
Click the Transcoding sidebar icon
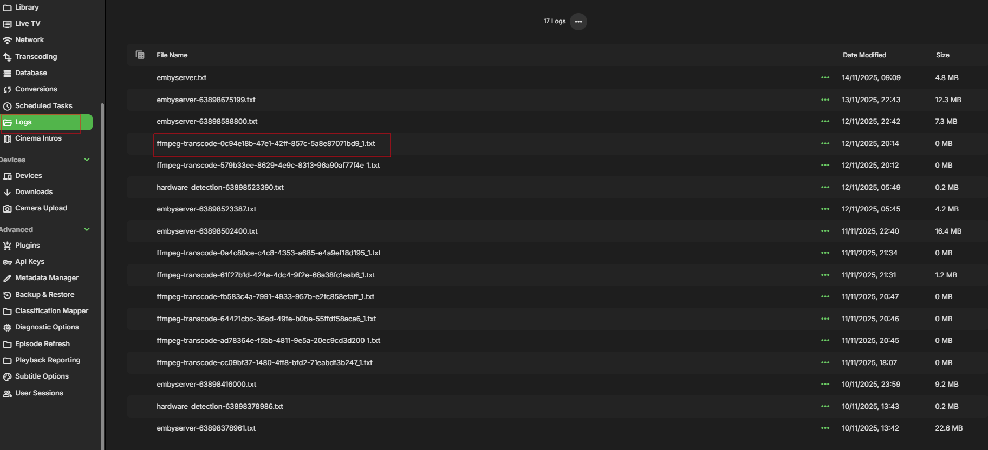[7, 57]
